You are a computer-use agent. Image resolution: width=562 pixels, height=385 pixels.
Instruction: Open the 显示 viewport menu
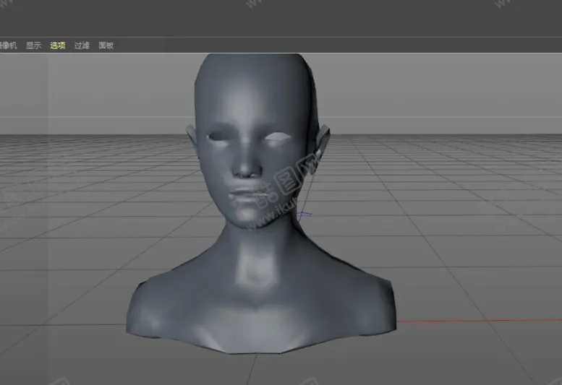pos(34,46)
